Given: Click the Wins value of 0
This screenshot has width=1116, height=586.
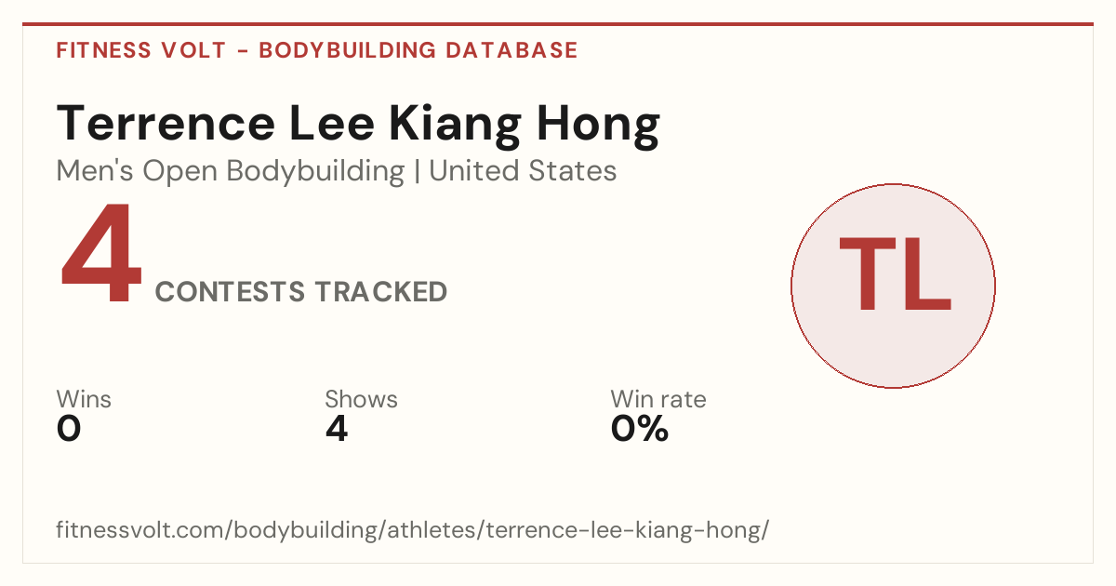Looking at the screenshot, I should tap(69, 429).
